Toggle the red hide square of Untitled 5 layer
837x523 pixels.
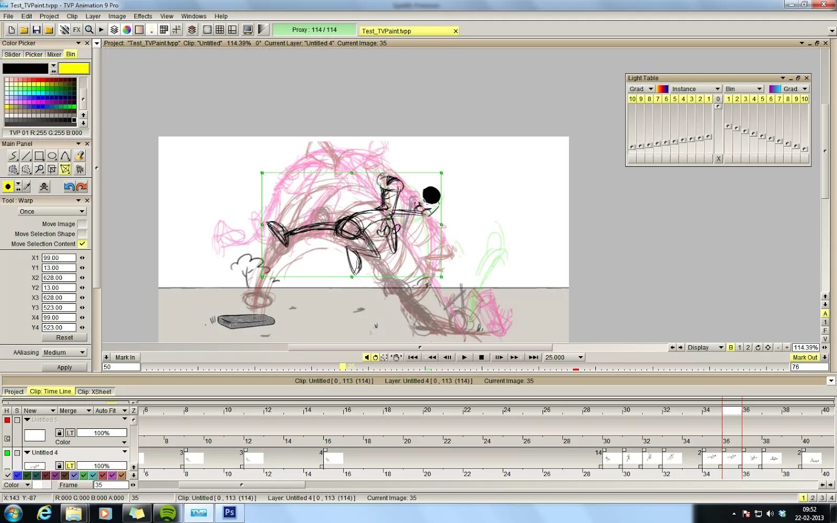point(7,420)
